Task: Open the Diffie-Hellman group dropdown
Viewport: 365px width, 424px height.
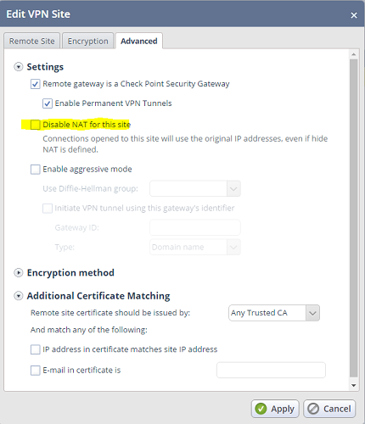Action: coord(195,188)
